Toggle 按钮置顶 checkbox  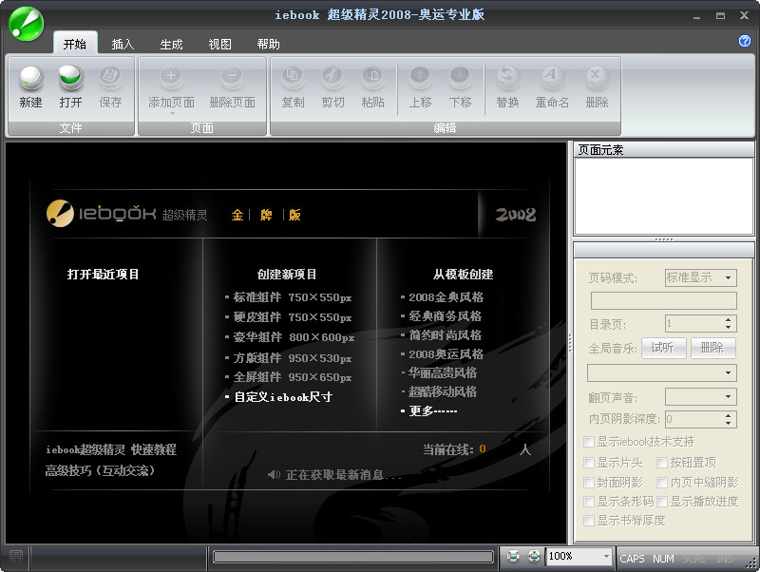tap(662, 463)
